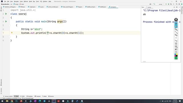This screenshot has height=103, width=183.
Task: Open Run panel gear options
Action: (x=177, y=7)
